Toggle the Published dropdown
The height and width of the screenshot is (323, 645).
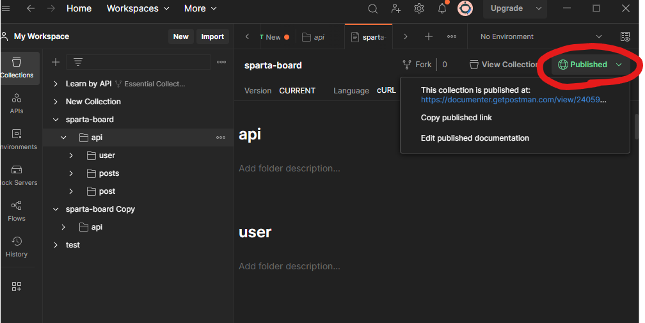point(590,65)
